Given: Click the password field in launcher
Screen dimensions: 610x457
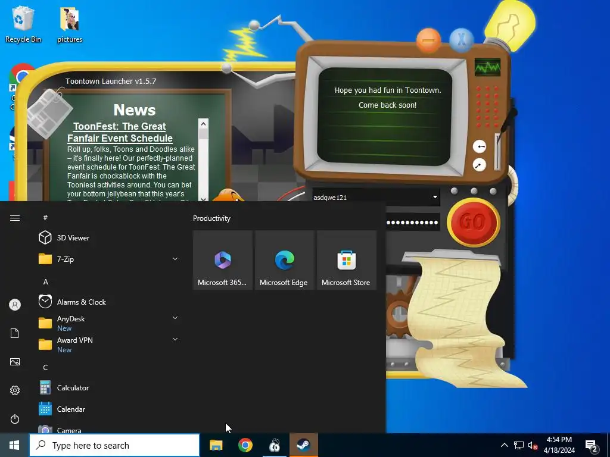Looking at the screenshot, I should [x=412, y=223].
